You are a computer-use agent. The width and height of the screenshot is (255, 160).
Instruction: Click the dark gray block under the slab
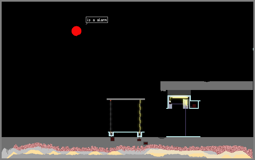[x=179, y=93]
